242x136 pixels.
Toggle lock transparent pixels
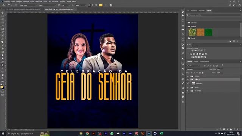192,73
